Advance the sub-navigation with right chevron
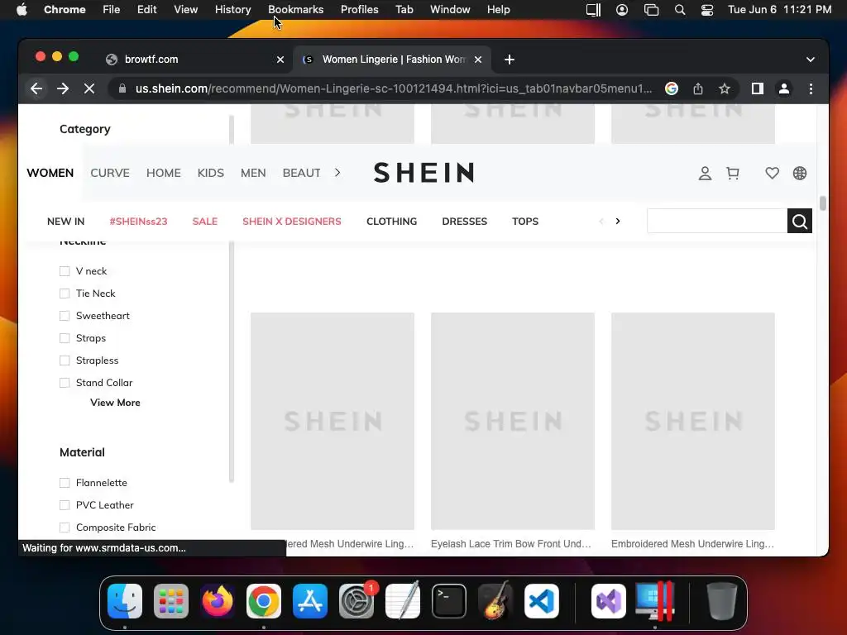The image size is (847, 635). (618, 221)
